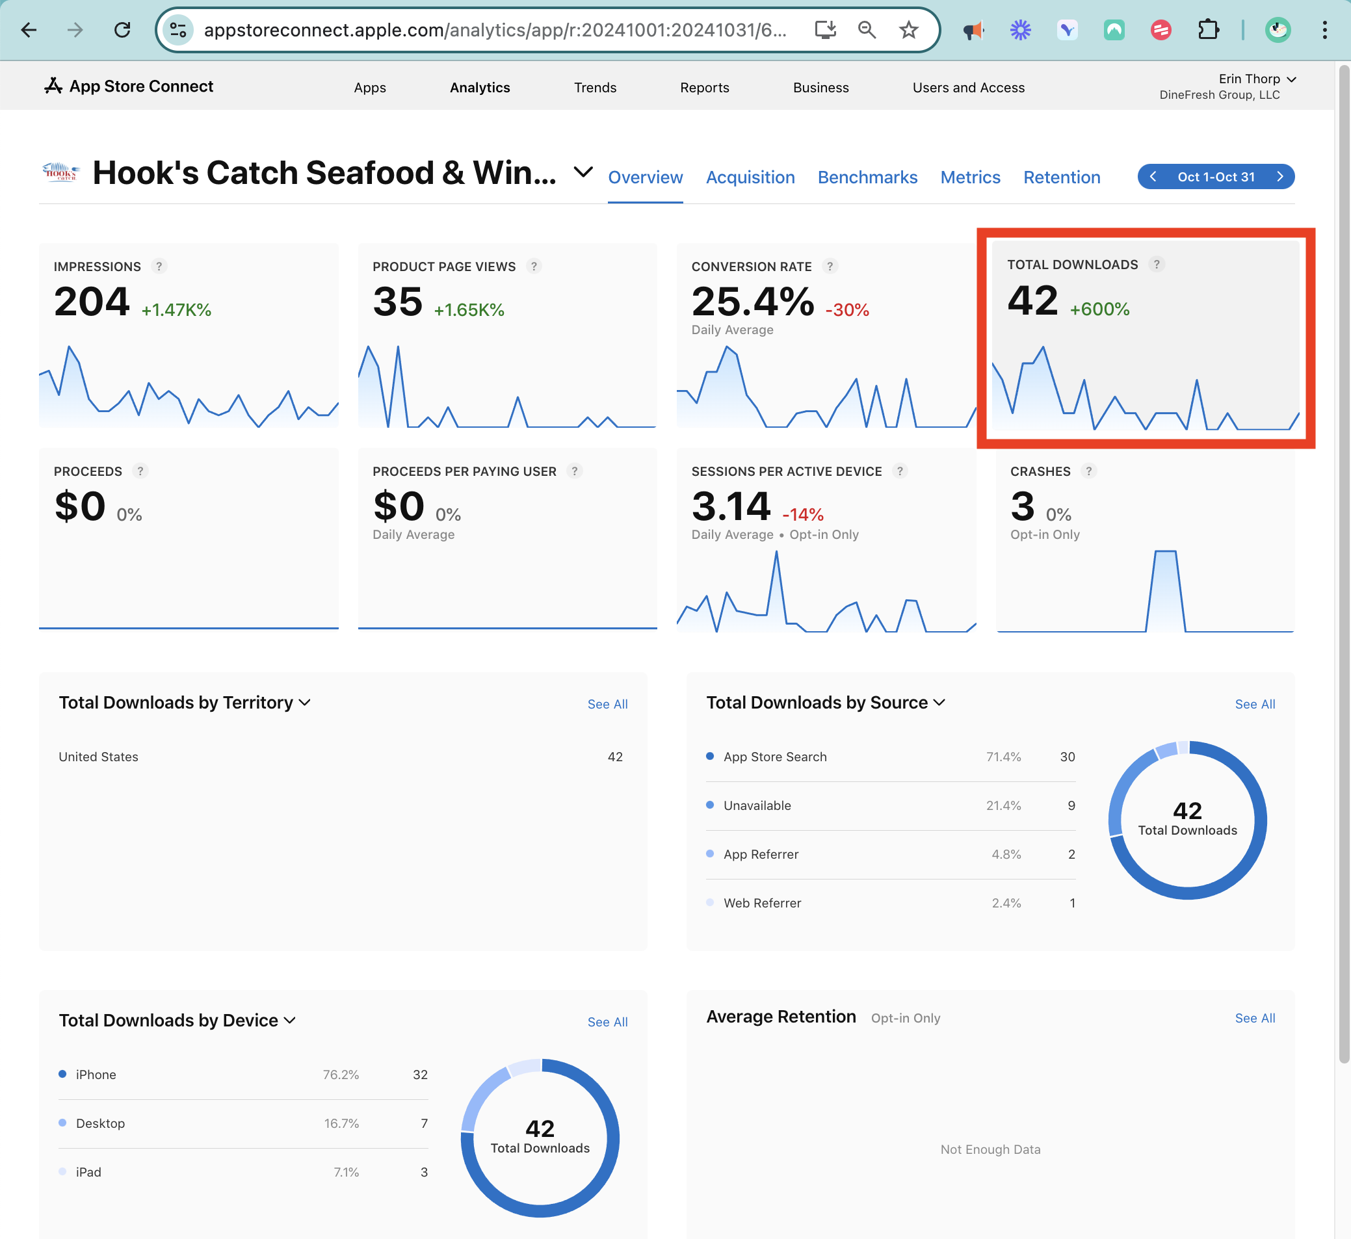Viewport: 1351px width, 1239px height.
Task: Switch to the Overview tab
Action: tap(645, 177)
